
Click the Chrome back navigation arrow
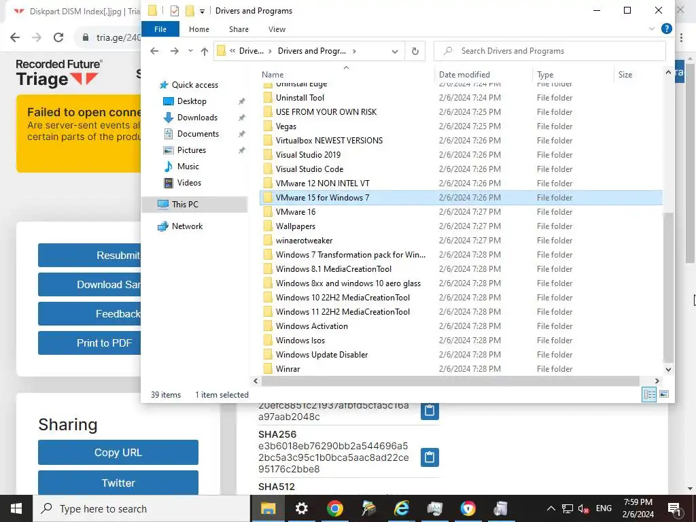click(x=15, y=38)
